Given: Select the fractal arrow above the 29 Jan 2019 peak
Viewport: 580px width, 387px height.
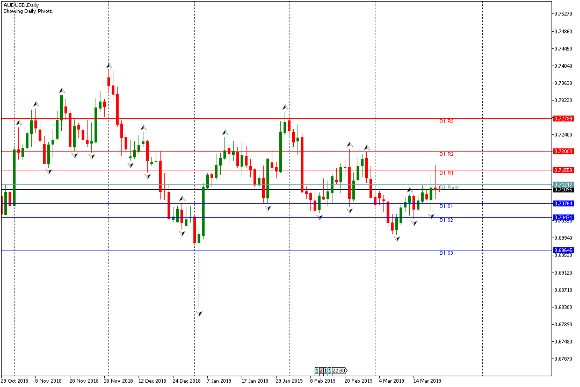Looking at the screenshot, I should tap(285, 107).
